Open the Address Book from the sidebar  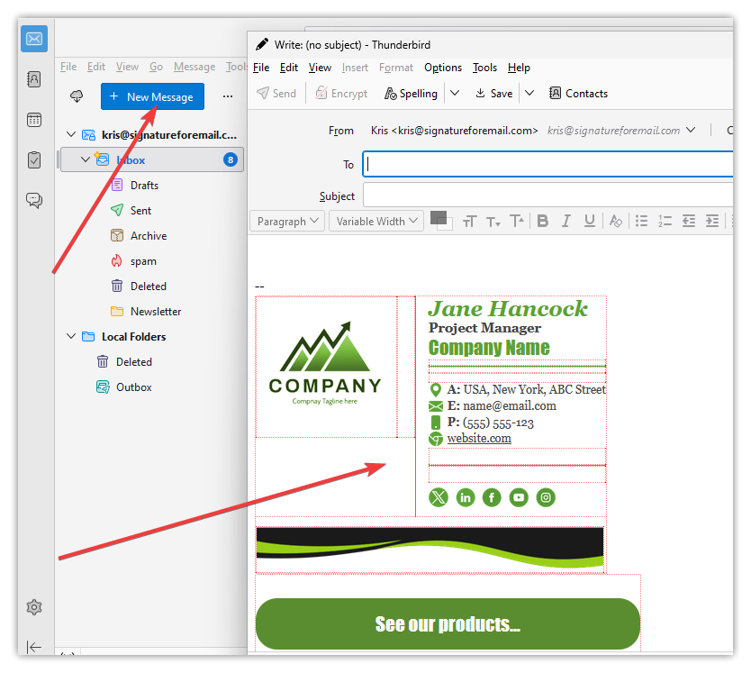point(34,79)
